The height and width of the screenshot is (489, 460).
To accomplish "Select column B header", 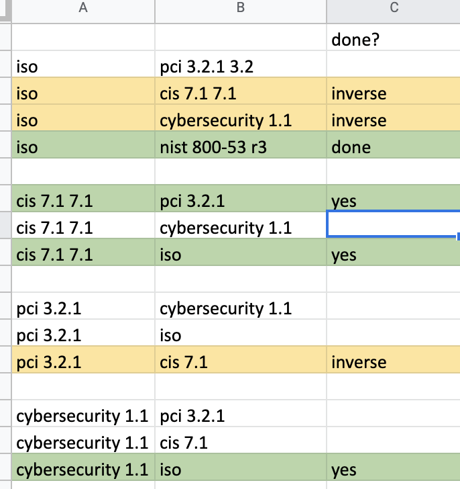I will tap(241, 11).
